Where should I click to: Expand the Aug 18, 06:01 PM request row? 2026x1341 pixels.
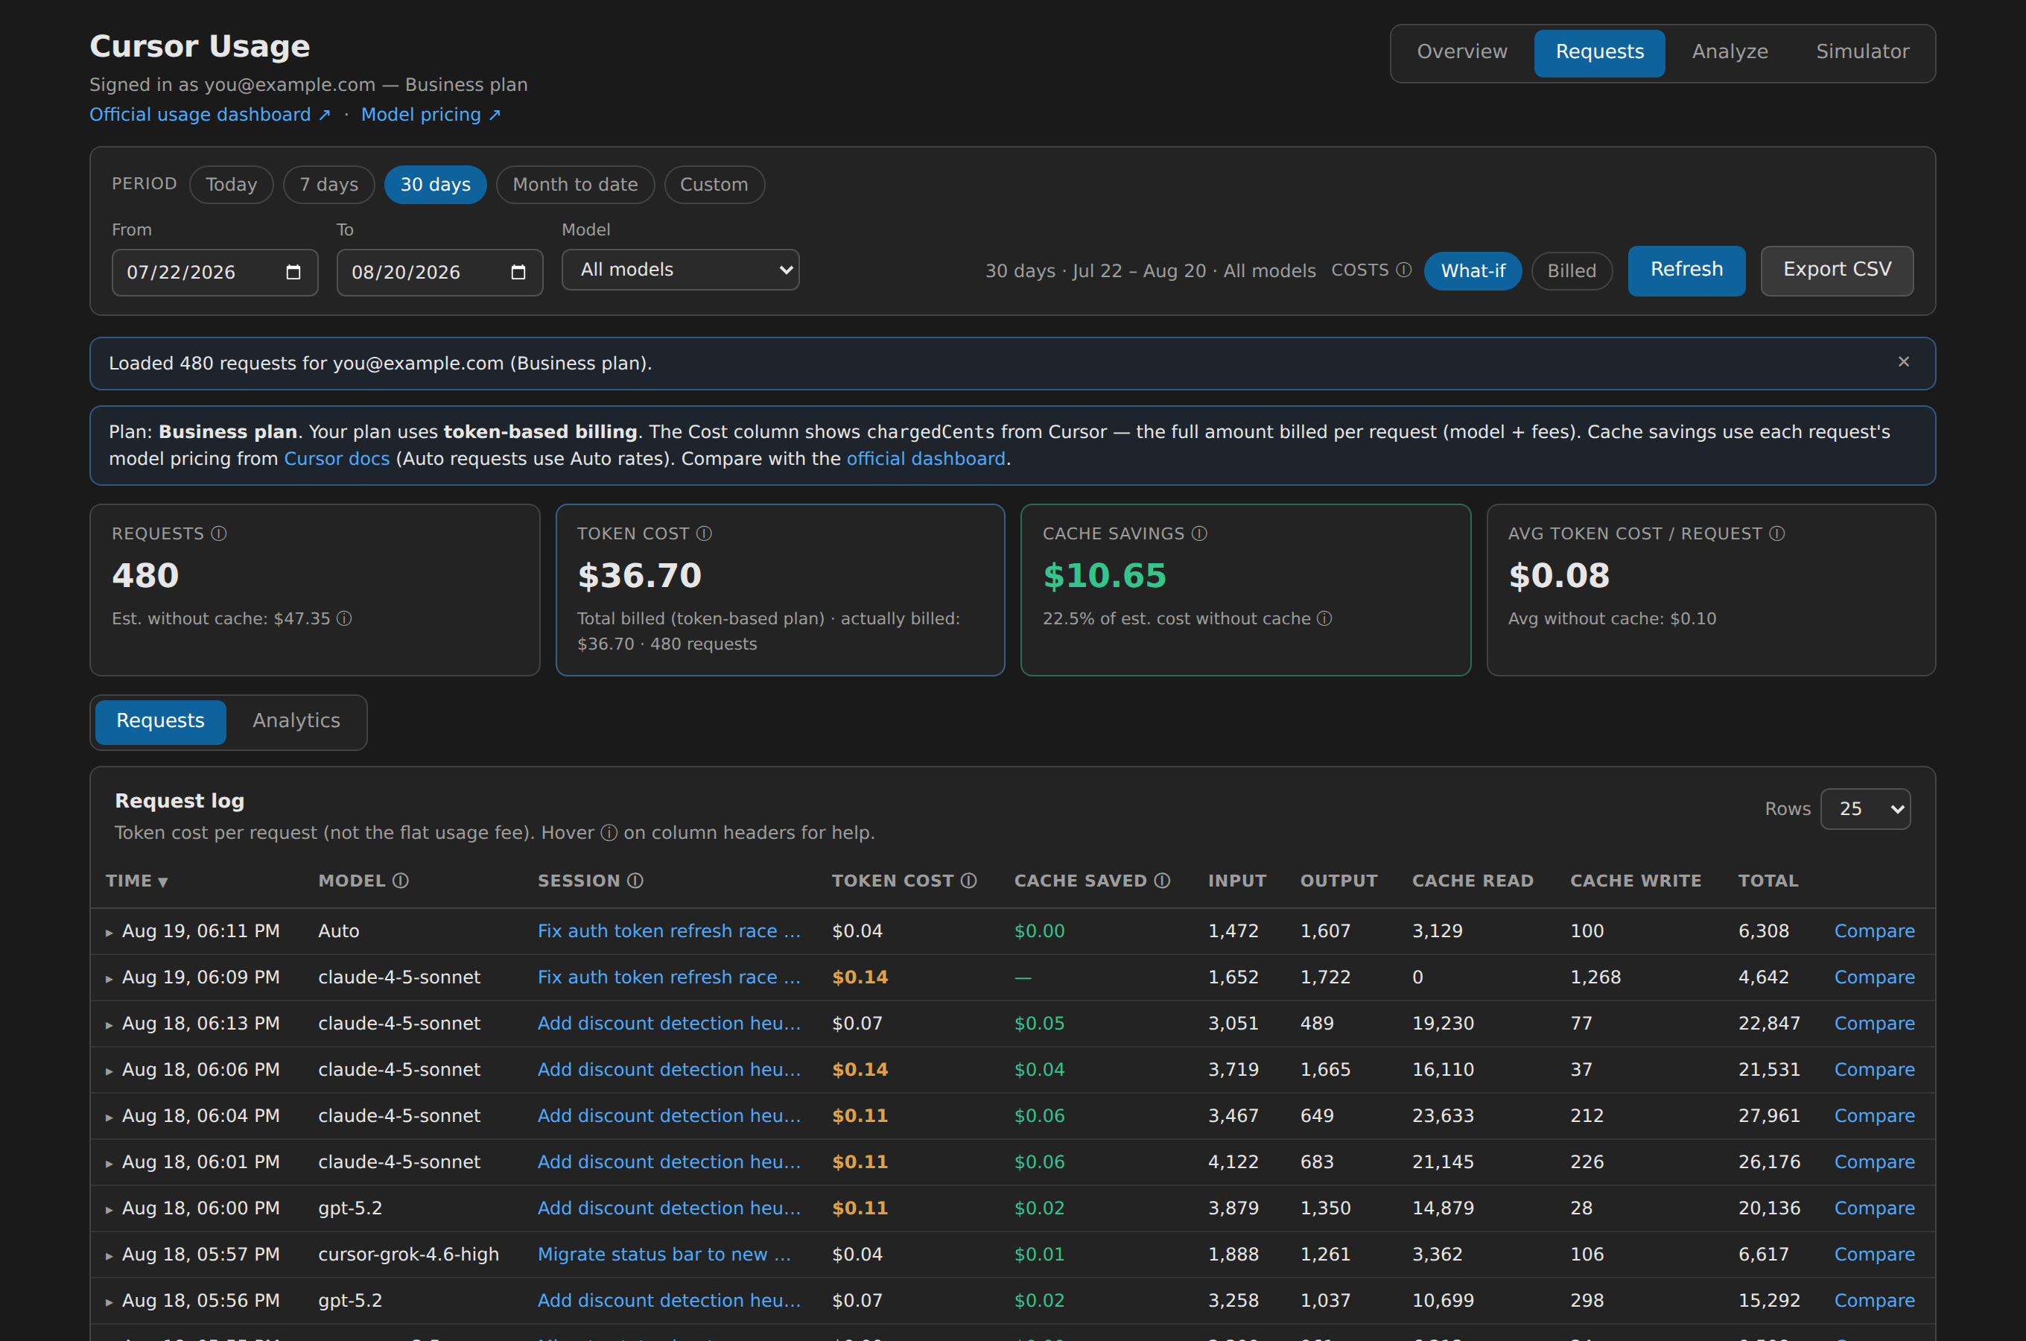coord(109,1163)
